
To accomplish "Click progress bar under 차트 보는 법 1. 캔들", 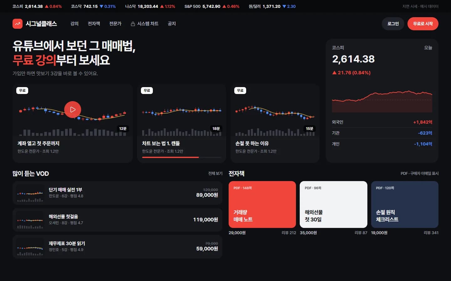I will point(182,157).
